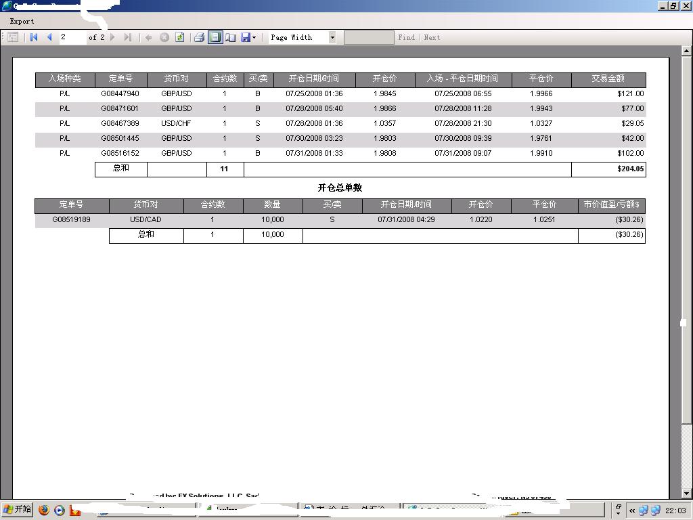Go to the previous page
The image size is (693, 520).
click(x=49, y=38)
